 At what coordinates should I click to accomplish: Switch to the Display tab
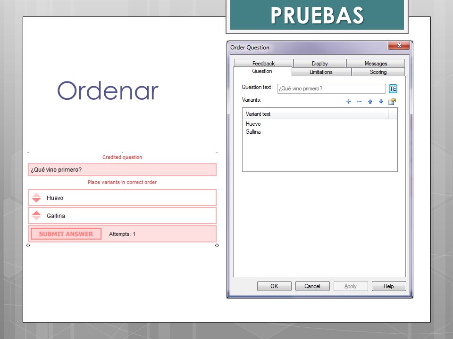(320, 64)
